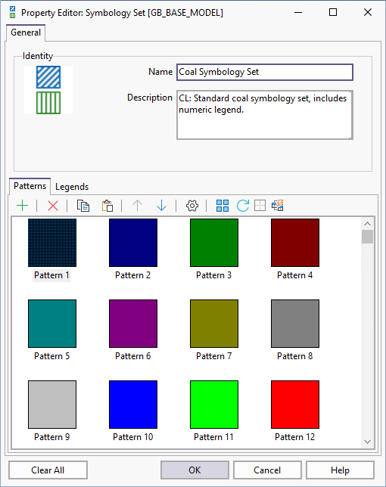Switch to the Legends tab
386x487 pixels.
72,187
